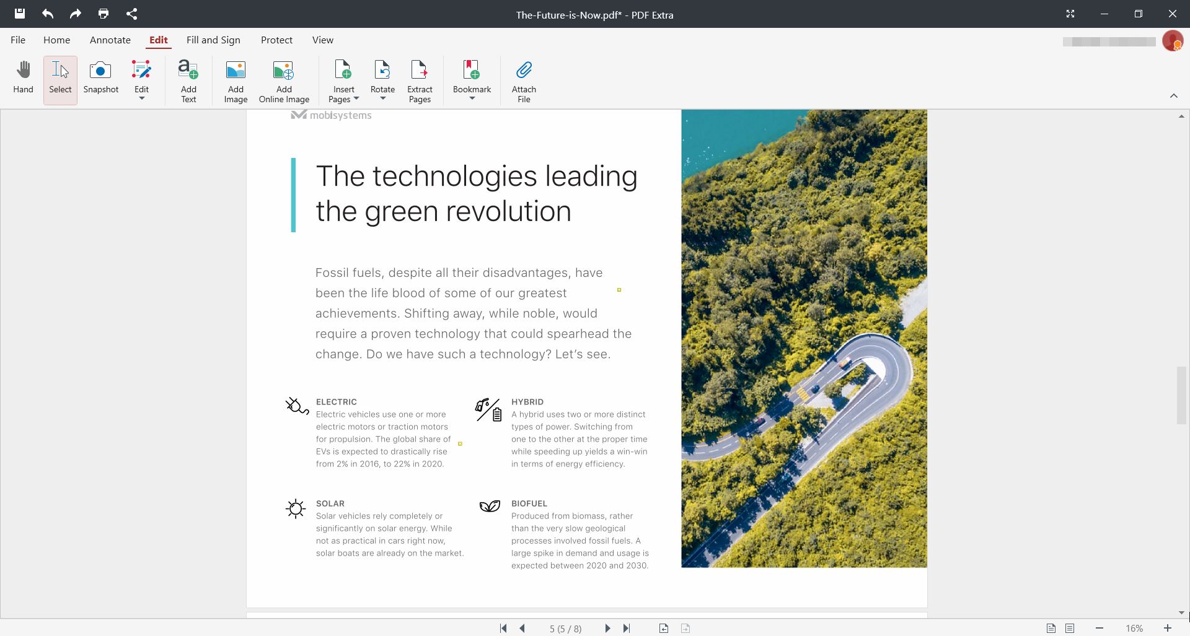The image size is (1190, 636).
Task: Click the page number field
Action: (565, 628)
